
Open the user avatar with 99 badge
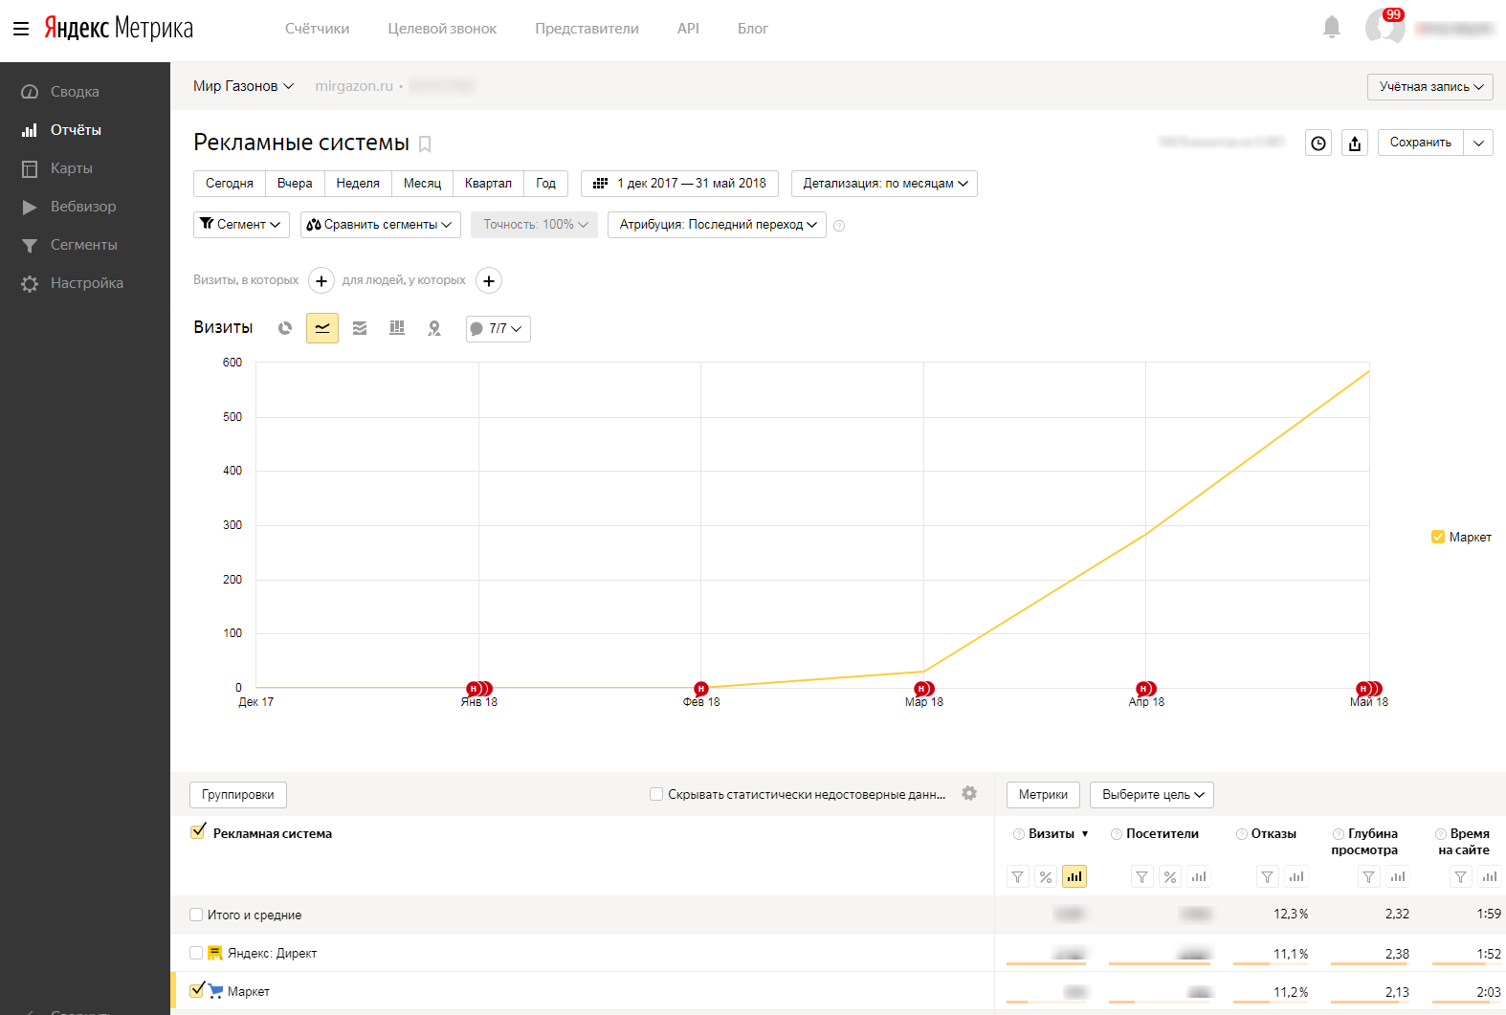click(1384, 26)
